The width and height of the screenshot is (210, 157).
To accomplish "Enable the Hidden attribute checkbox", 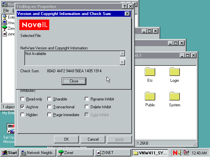I will point(23,115).
